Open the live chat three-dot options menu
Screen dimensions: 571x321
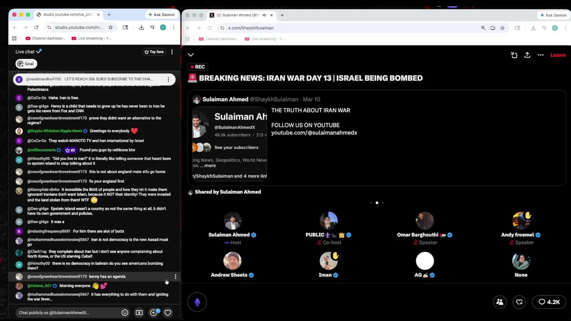coord(172,52)
